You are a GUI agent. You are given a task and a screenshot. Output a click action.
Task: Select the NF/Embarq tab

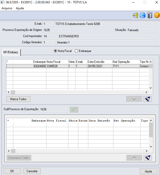(x=11, y=52)
